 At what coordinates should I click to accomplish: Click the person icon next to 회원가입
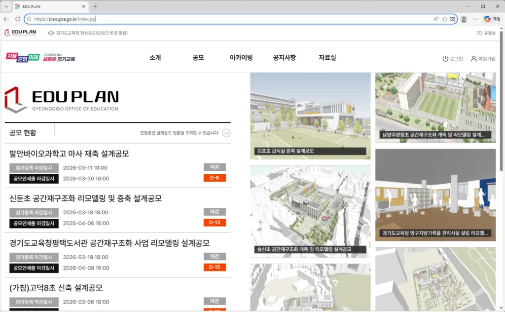[474, 57]
